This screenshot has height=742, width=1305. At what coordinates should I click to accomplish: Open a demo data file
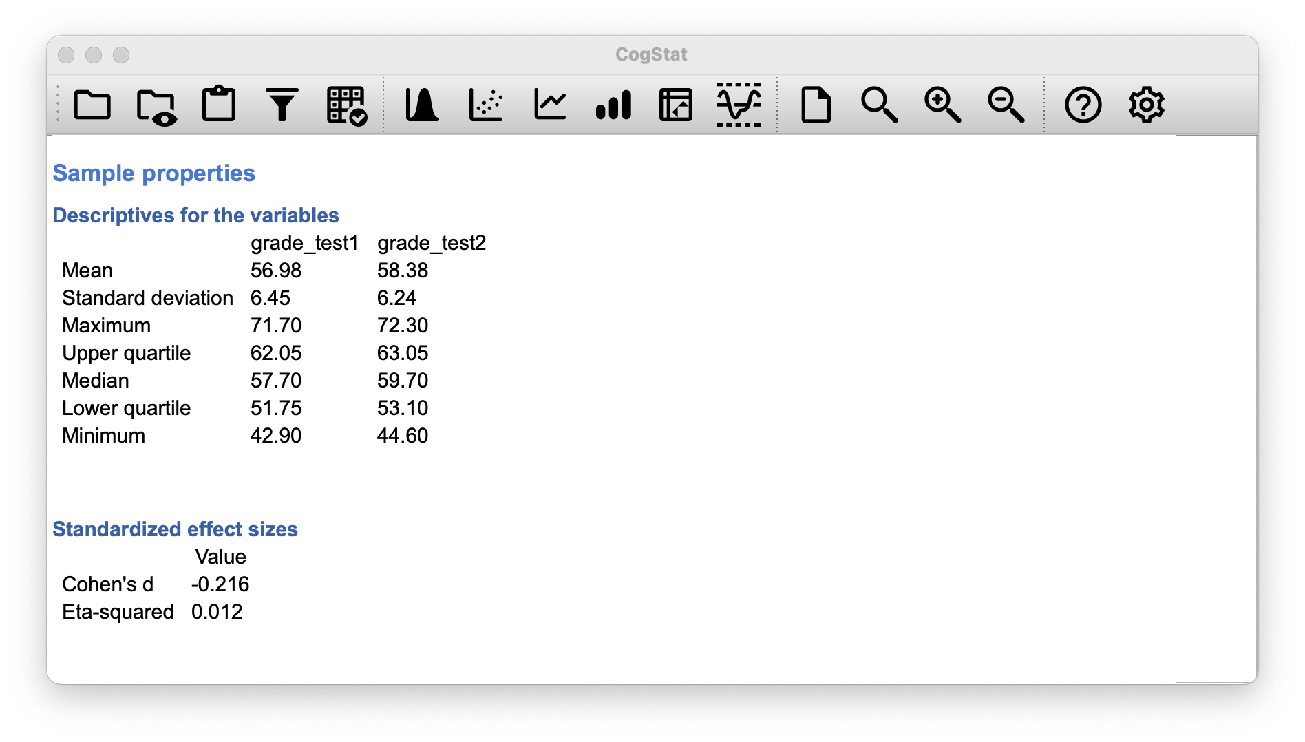click(156, 105)
